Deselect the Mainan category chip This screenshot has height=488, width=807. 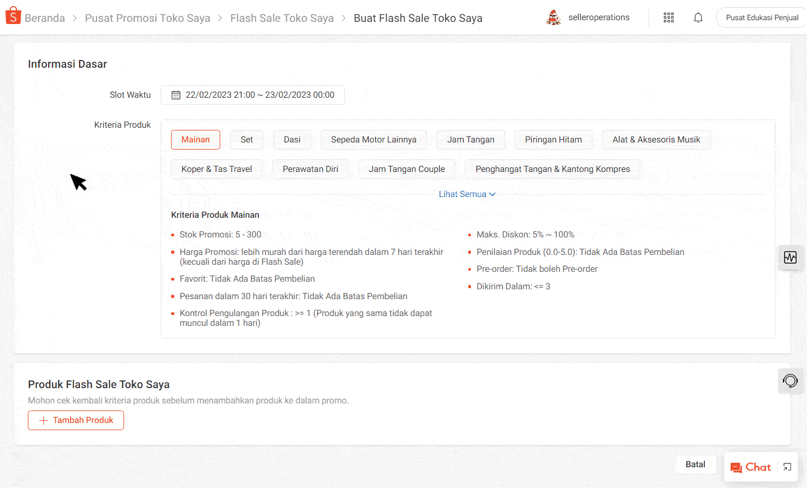(196, 140)
